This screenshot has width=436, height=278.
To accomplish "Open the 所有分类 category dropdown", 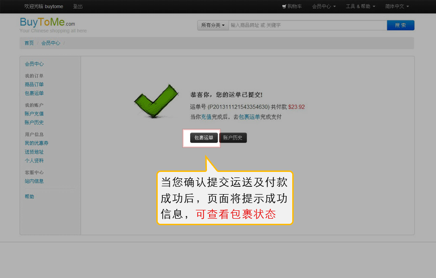I will 213,25.
